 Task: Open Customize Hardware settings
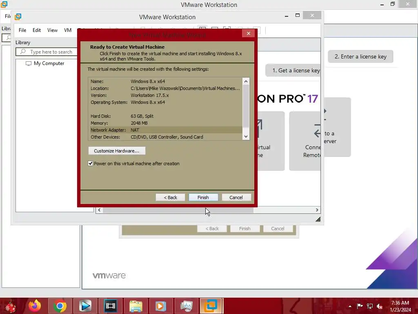coord(117,151)
